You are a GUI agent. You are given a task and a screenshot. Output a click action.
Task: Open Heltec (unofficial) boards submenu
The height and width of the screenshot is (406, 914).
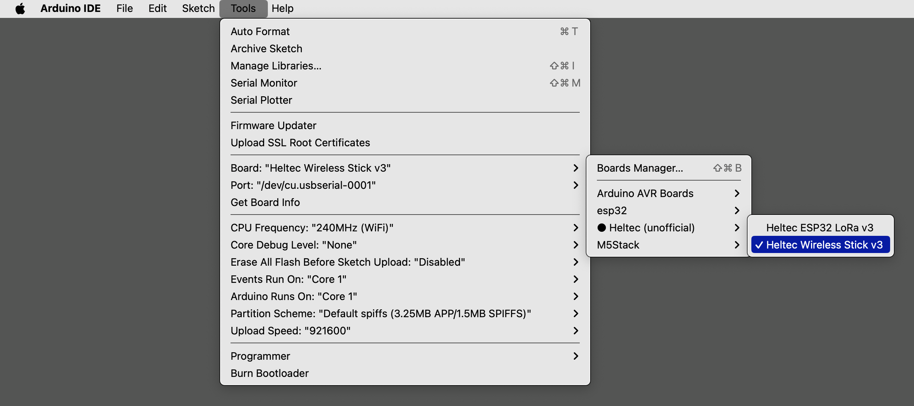(x=651, y=228)
